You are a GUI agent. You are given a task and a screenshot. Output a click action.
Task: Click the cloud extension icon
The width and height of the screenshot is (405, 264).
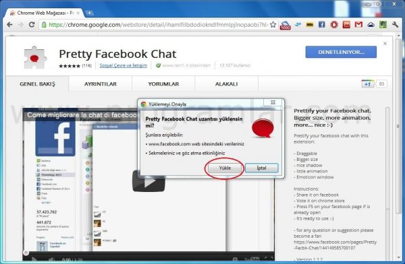371,25
